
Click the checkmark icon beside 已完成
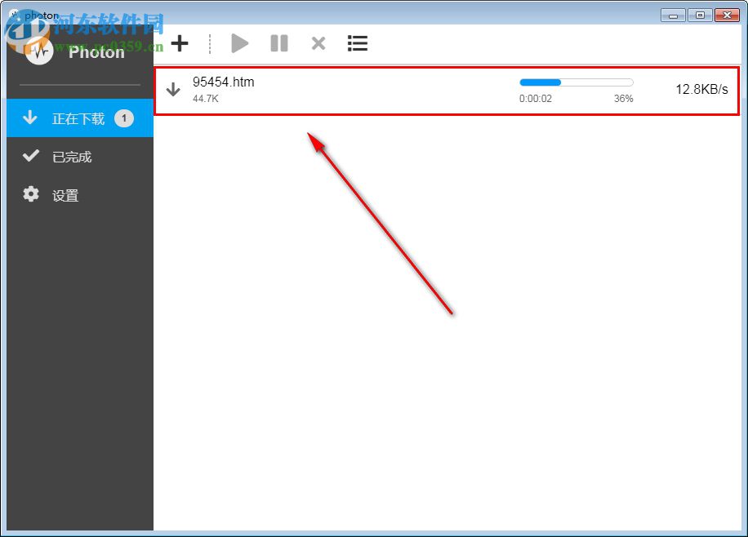point(30,156)
